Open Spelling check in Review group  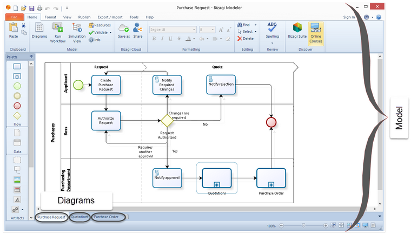pos(272,31)
